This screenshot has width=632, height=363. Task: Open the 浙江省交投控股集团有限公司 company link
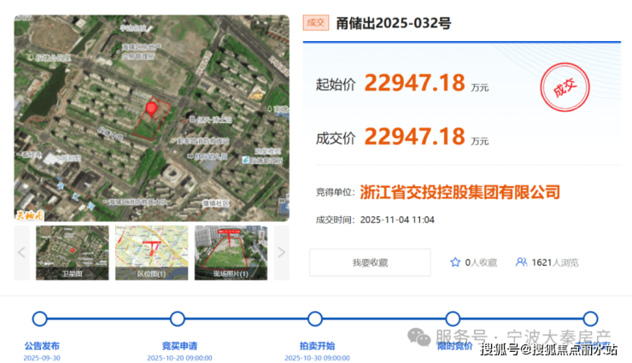point(460,193)
